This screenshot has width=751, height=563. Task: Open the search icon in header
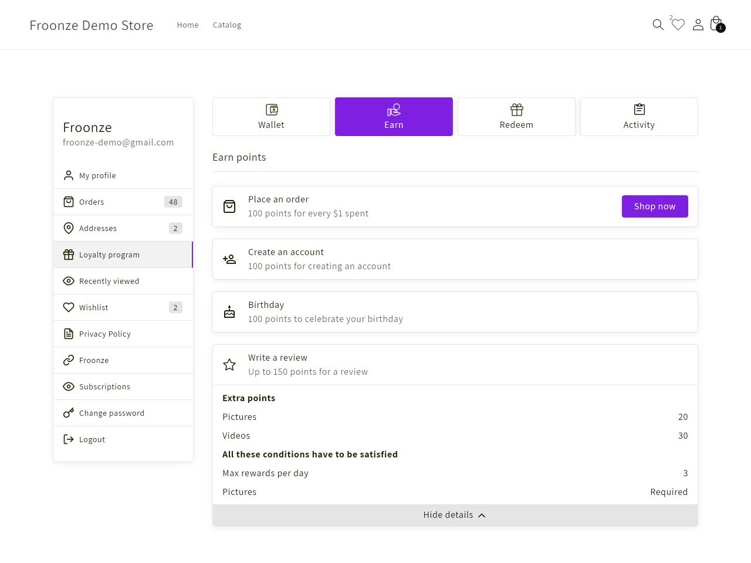(x=658, y=25)
